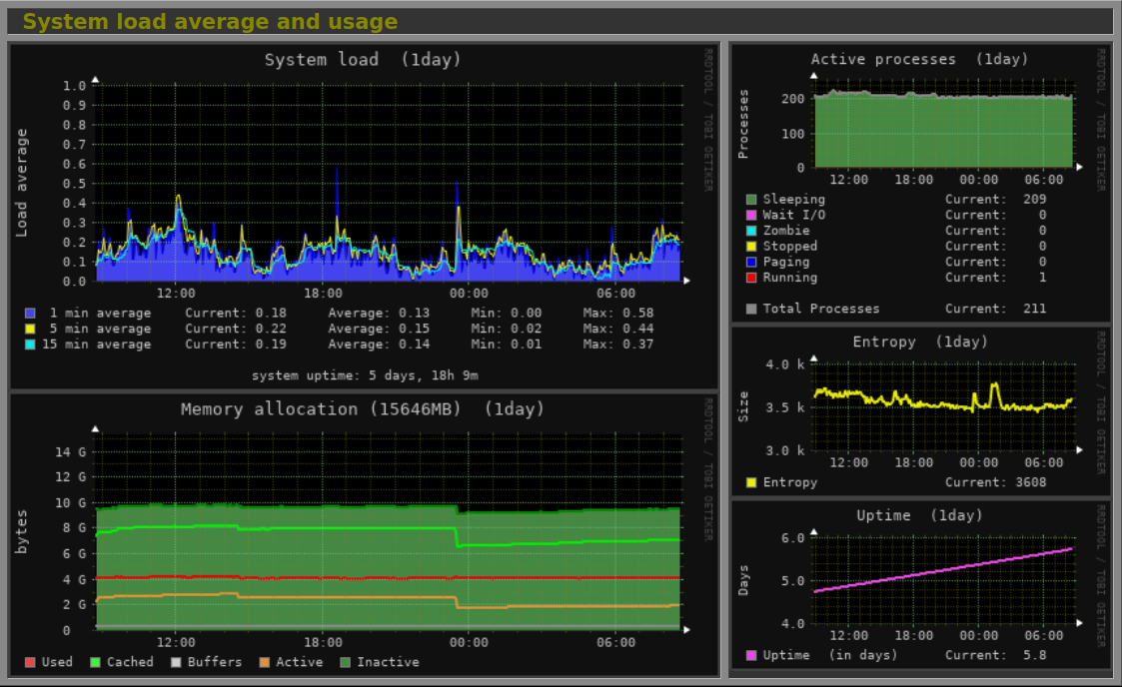Click the cyan 15 min average swatch
Viewport: 1122px width, 687px height.
tap(30, 344)
